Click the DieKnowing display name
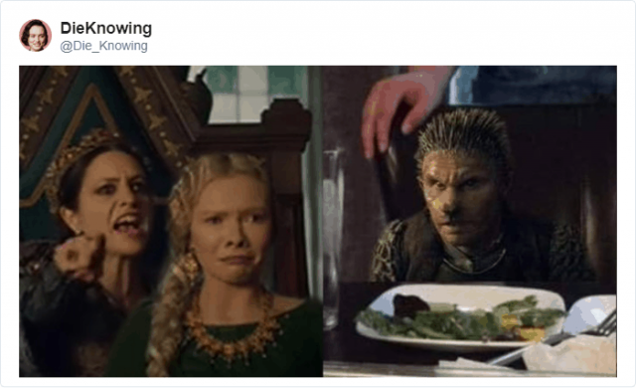This screenshot has height=388, width=636. (x=106, y=28)
